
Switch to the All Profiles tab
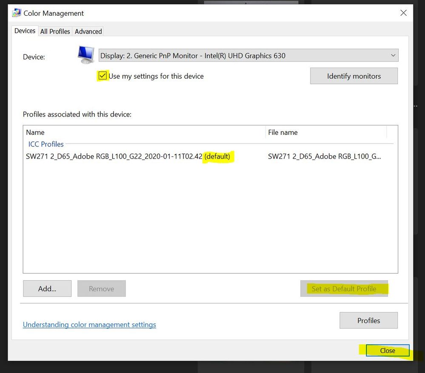[x=55, y=31]
